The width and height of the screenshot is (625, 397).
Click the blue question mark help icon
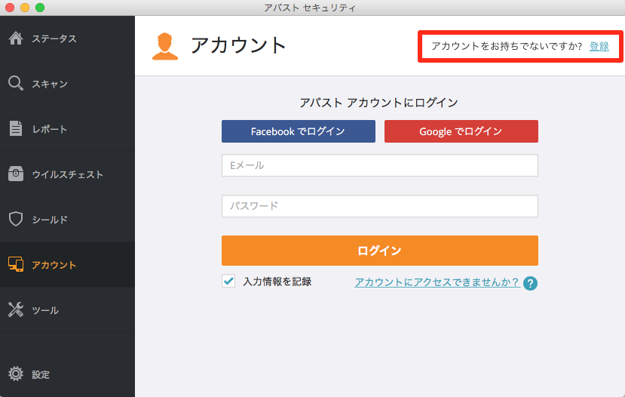click(x=530, y=283)
